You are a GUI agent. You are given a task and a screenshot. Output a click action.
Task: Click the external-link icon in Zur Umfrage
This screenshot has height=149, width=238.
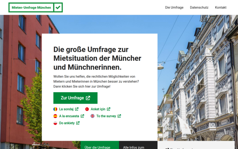coord(88,98)
